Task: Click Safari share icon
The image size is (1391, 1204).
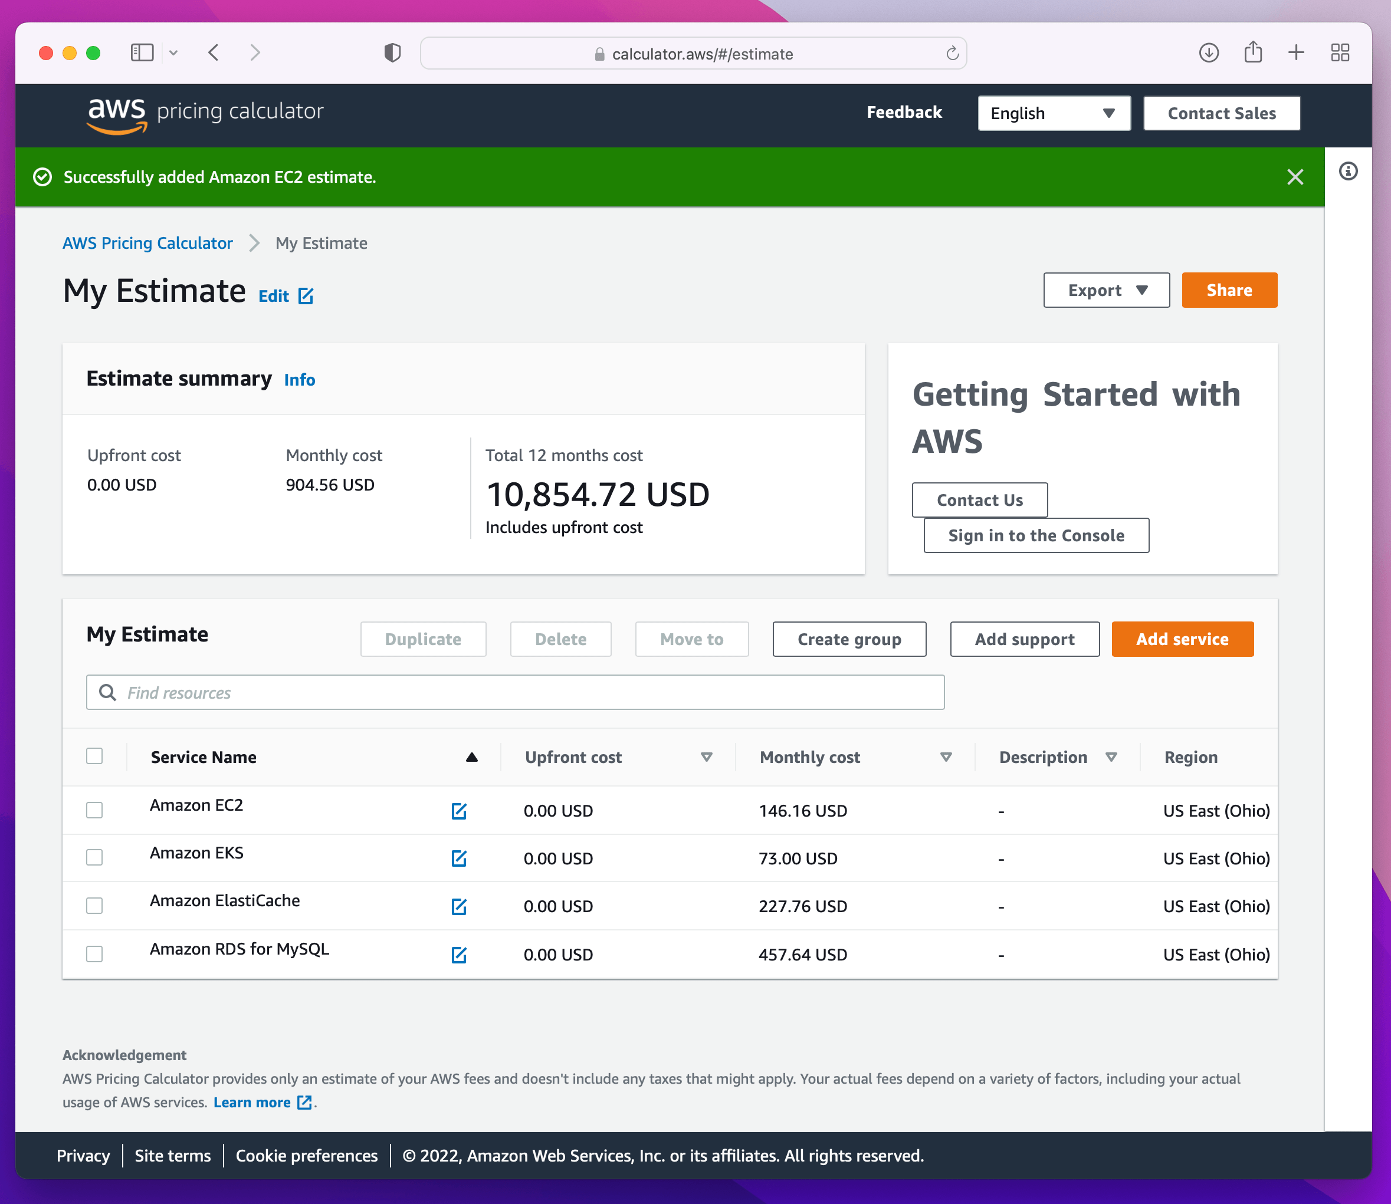Action: pos(1252,53)
